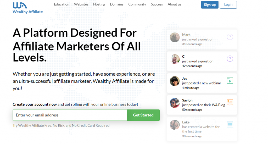Focus the email address input field

click(70, 115)
